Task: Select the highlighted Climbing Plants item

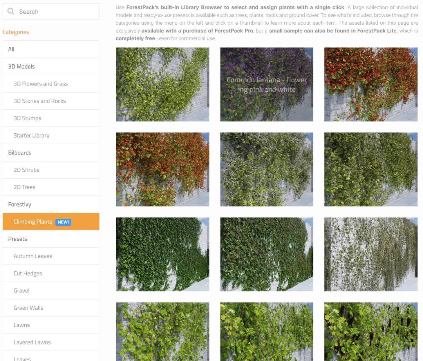Action: coord(33,222)
